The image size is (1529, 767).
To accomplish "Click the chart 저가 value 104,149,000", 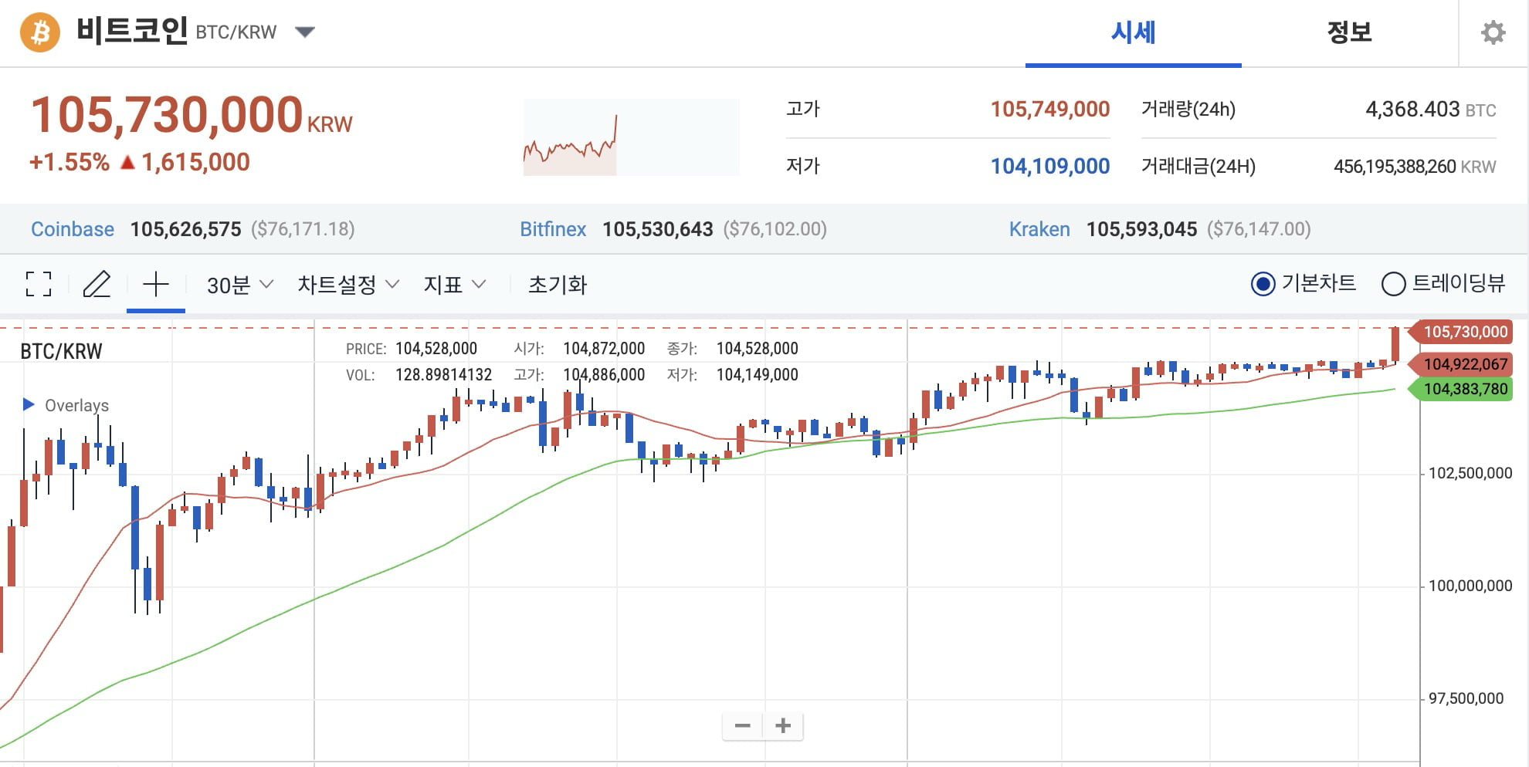I will pyautogui.click(x=758, y=375).
